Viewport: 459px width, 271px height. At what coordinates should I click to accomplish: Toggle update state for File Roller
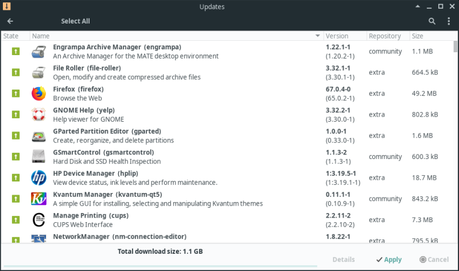pos(15,72)
